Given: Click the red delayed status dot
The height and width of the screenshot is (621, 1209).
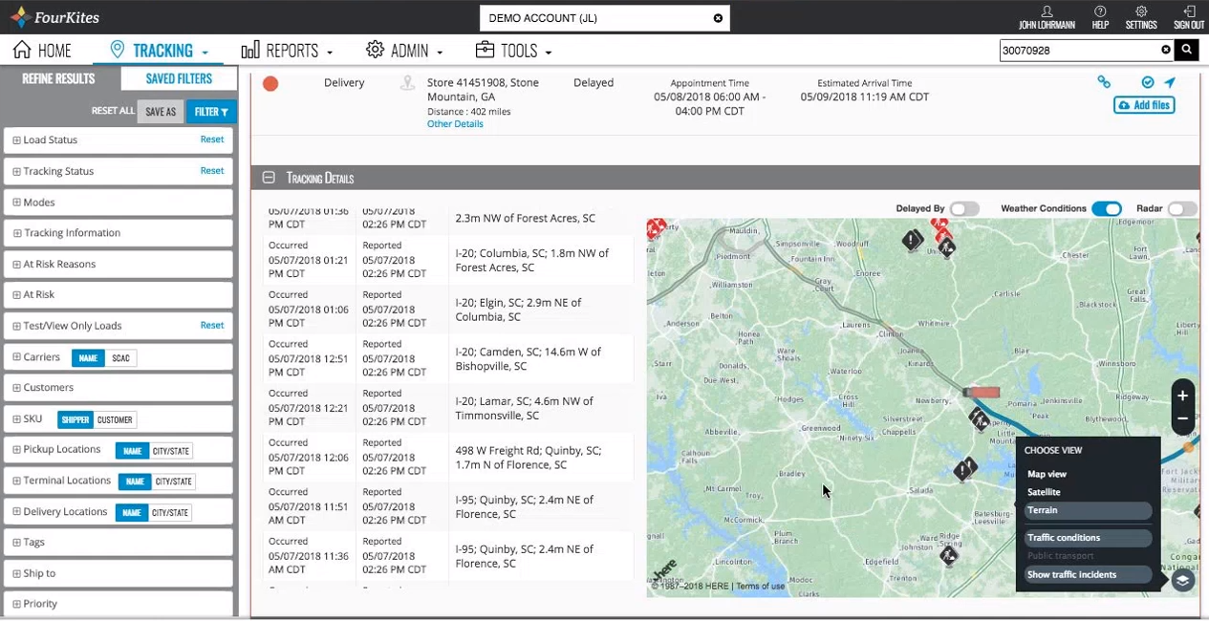Looking at the screenshot, I should [x=270, y=83].
